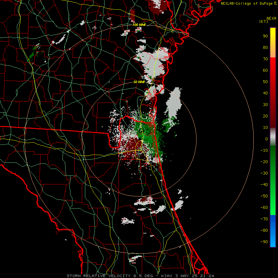The image size is (278, 278).
Task: Select the 50 NMI range ring label
Action: (x=139, y=82)
